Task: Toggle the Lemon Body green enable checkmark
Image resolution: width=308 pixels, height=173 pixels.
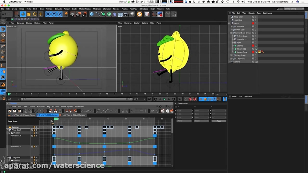Action: (x=257, y=52)
